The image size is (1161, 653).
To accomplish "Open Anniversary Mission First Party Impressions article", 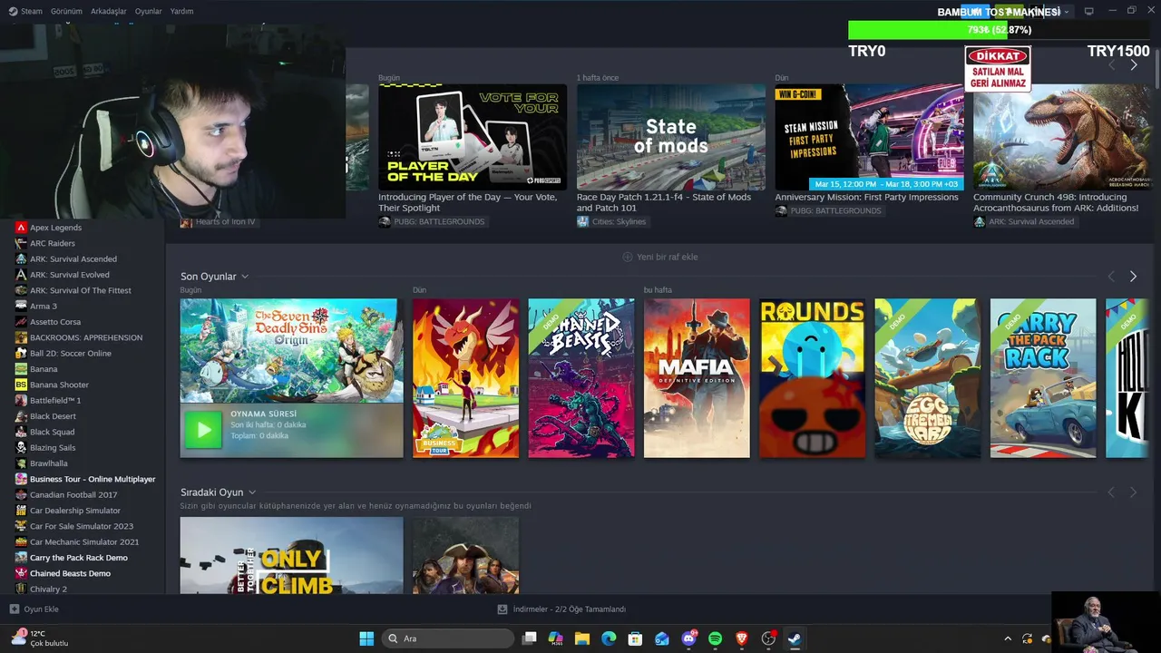I will (866, 197).
